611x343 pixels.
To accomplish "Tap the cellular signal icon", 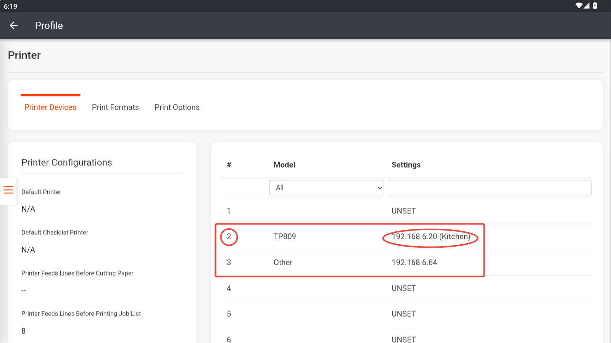I will tap(587, 6).
